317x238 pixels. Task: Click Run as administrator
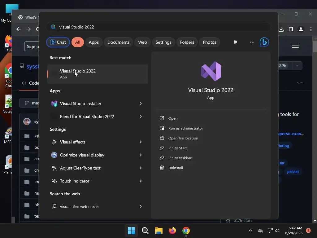click(x=186, y=128)
